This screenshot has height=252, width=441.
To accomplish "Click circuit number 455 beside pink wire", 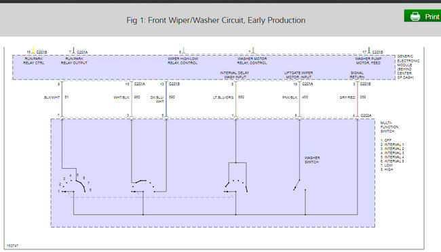I will pyautogui.click(x=305, y=97).
